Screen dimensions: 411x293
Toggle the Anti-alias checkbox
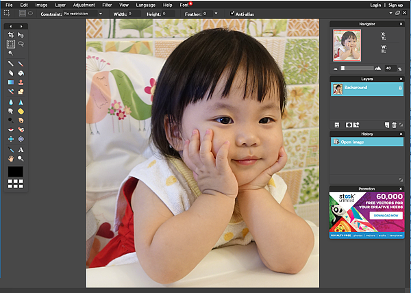pyautogui.click(x=232, y=13)
